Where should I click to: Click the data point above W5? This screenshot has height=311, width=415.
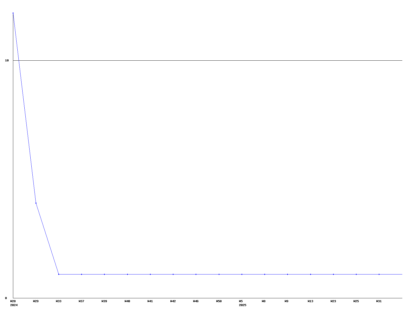pos(242,274)
